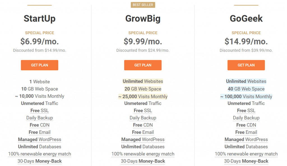The image size is (287, 166).
Task: Open the Free CDN link under StartUp
Action: [39, 125]
